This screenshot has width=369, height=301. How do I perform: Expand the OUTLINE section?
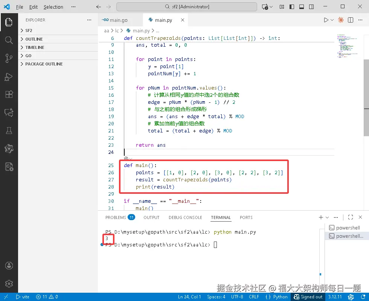pyautogui.click(x=58, y=39)
